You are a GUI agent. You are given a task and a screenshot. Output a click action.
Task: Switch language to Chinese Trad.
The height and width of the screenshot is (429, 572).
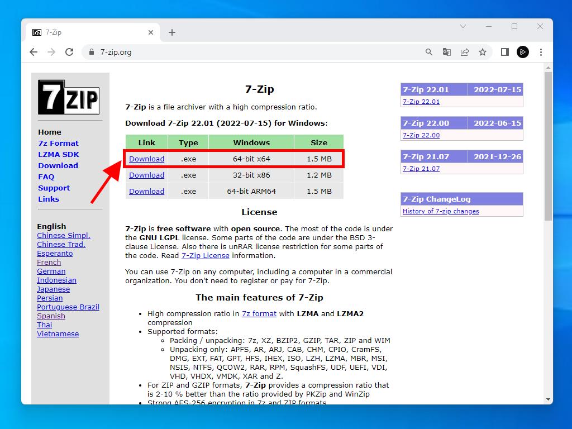coord(61,245)
